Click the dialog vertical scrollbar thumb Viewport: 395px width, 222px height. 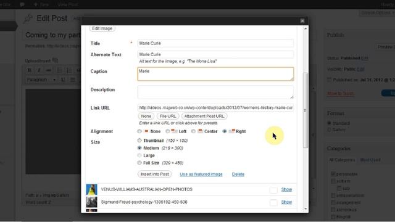[x=306, y=110]
